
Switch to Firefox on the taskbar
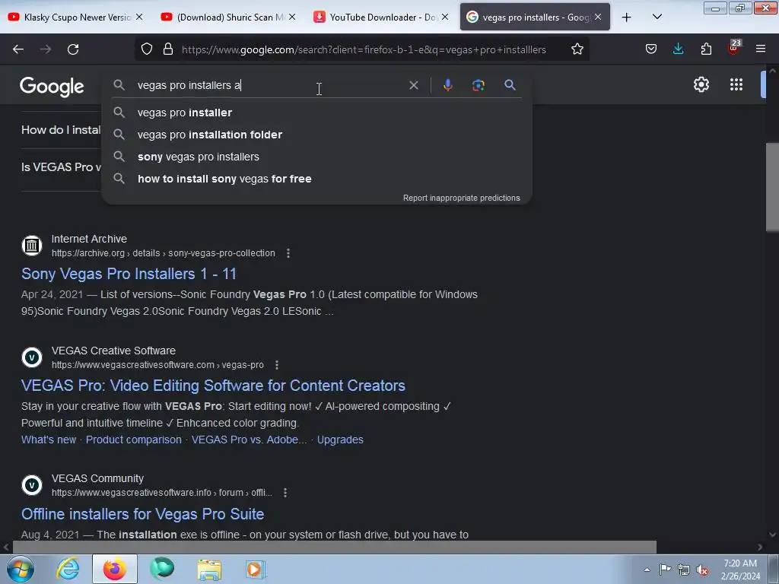point(115,569)
